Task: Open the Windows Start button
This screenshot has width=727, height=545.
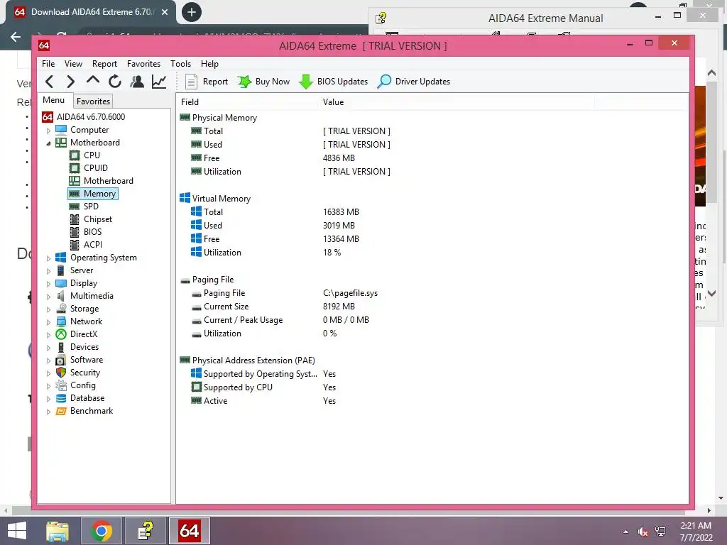Action: (x=17, y=531)
